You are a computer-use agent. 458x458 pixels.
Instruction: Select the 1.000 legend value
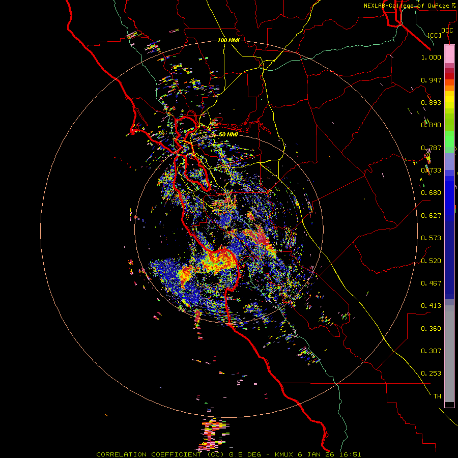pos(431,57)
